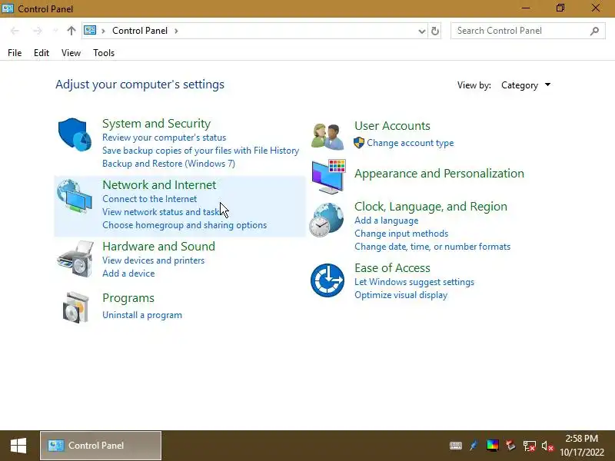Expand the recent locations dropdown arrow
The height and width of the screenshot is (461, 615).
coord(55,31)
